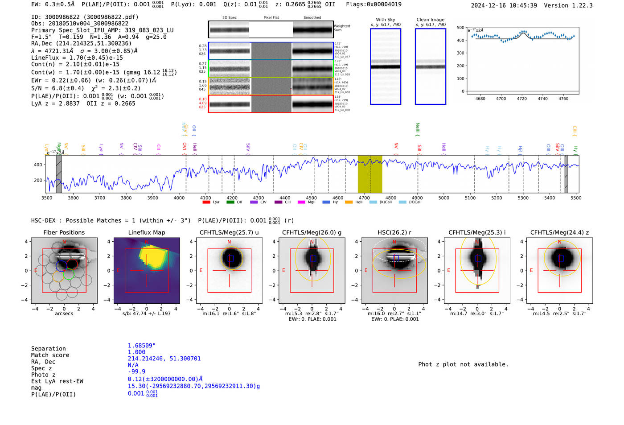Click the Obs 20180510v004_3000986822 line
The height and width of the screenshot is (425, 624).
(x=80, y=24)
